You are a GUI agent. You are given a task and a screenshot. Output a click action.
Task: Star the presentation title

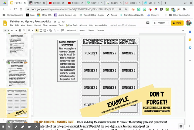click(55, 22)
